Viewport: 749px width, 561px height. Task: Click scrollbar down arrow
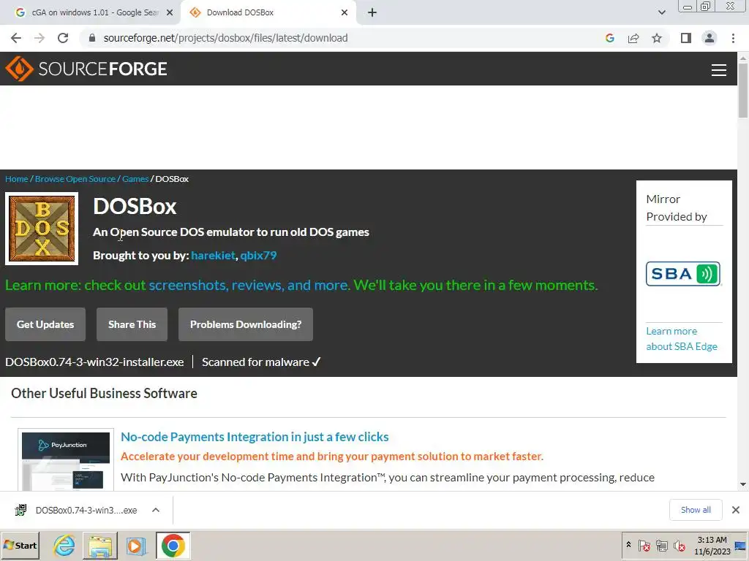click(x=743, y=485)
